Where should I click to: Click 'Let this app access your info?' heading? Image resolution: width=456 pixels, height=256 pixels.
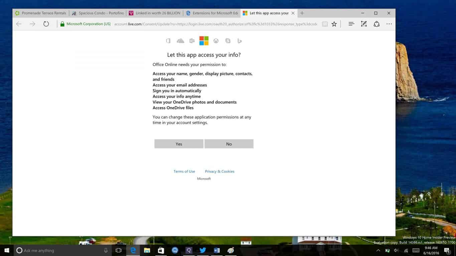tap(204, 55)
